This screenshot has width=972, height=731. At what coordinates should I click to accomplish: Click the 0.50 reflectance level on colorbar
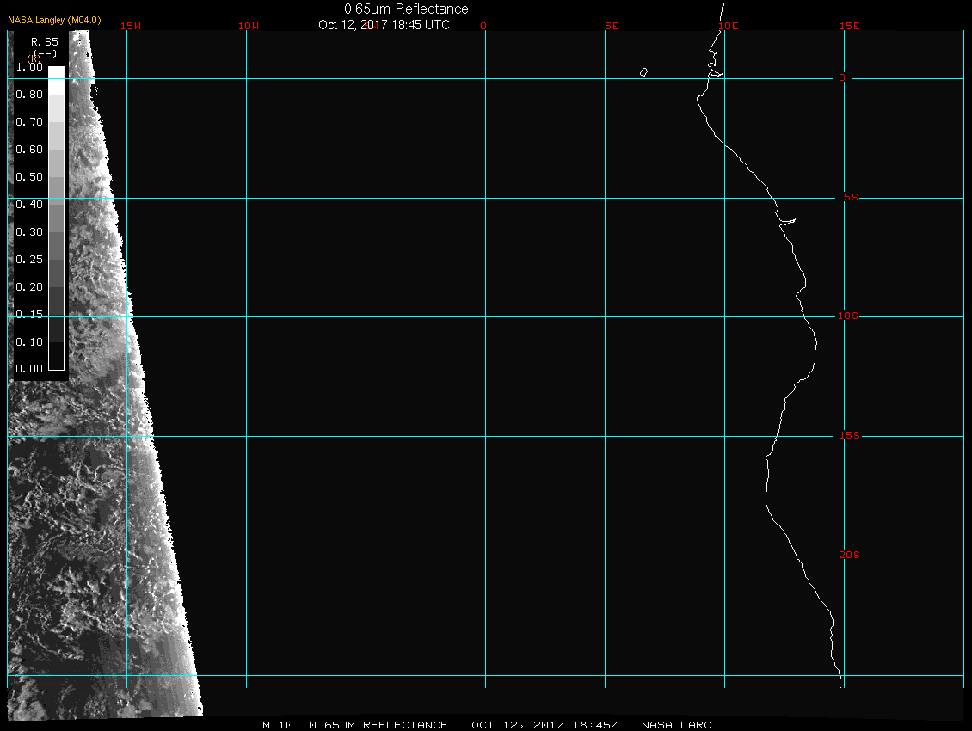point(29,177)
